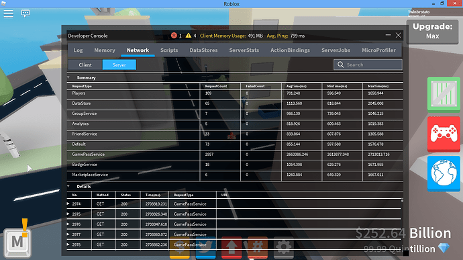463x260 pixels.
Task: Click the orange hashtag codes button
Action: (258, 247)
